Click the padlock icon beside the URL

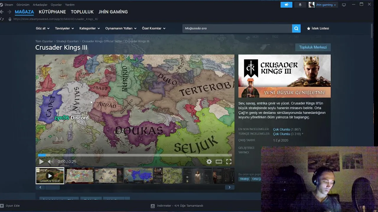[x=10, y=19]
